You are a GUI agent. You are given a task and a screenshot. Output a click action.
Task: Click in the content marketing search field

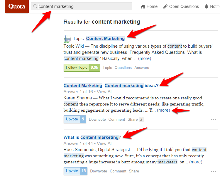coord(82,6)
